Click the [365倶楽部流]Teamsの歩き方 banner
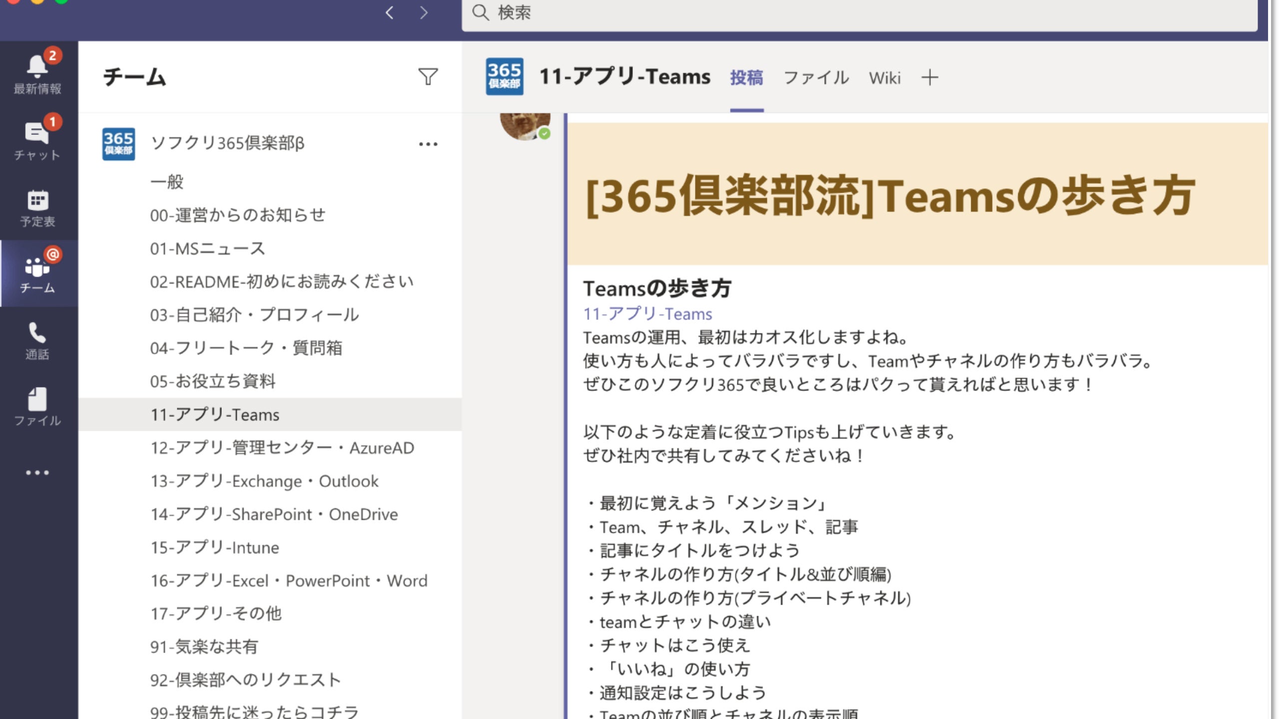 coord(917,194)
